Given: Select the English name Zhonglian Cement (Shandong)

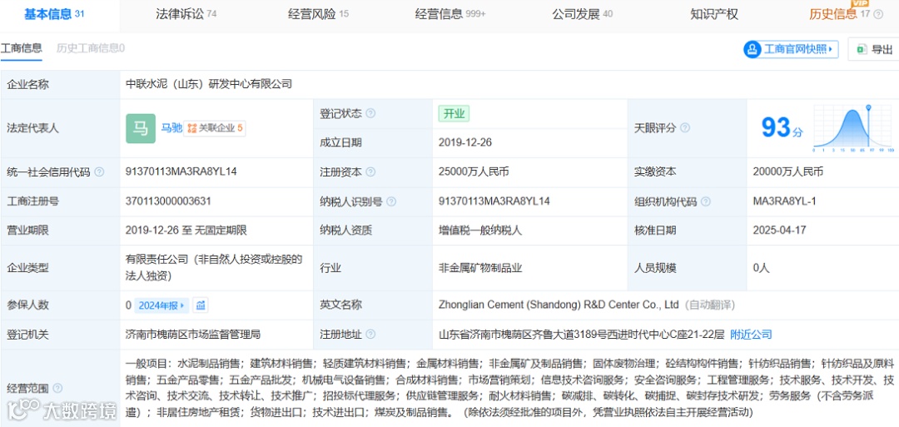Looking at the screenshot, I should coord(559,305).
